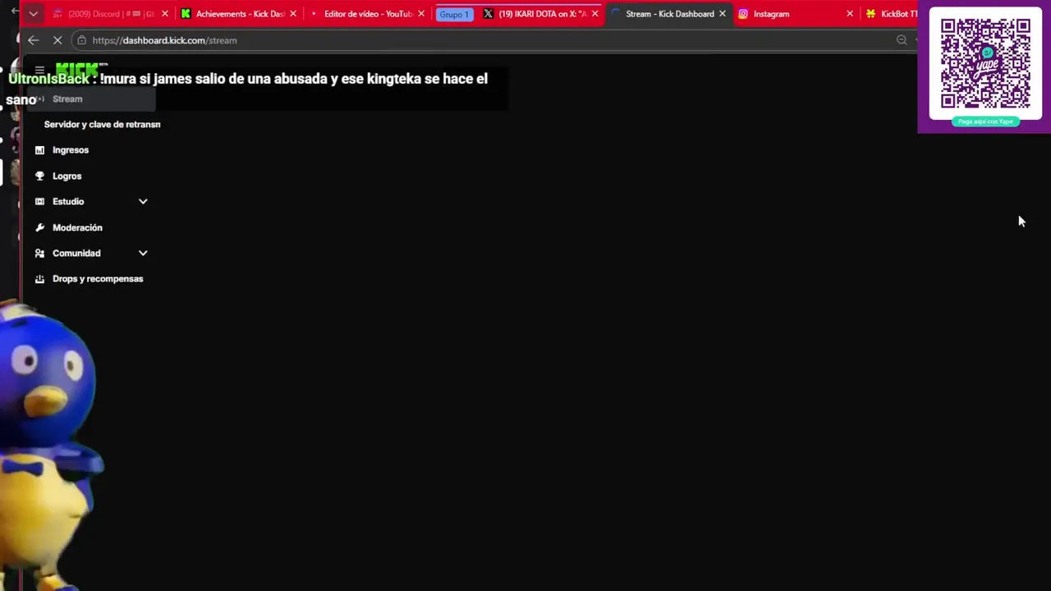Viewport: 1051px width, 591px height.
Task: Click the Ingresos chart icon
Action: coord(39,150)
